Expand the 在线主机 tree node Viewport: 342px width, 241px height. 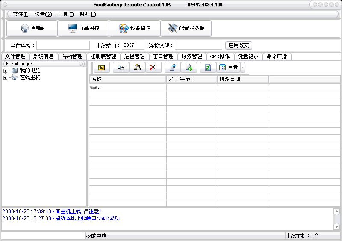[x=5, y=77]
